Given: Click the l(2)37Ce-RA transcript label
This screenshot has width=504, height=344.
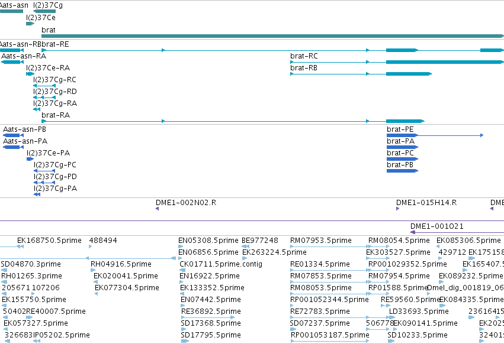Looking at the screenshot, I should [x=48, y=68].
